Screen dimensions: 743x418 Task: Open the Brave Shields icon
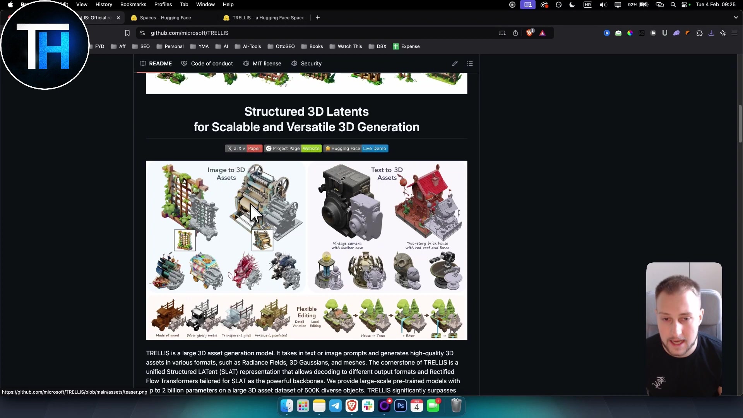click(x=529, y=33)
